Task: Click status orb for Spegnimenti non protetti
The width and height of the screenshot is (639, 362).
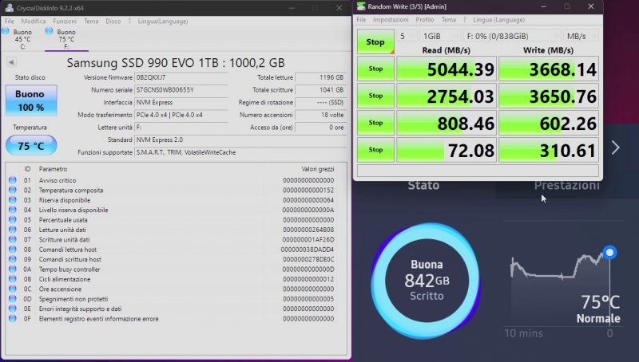Action: point(13,299)
